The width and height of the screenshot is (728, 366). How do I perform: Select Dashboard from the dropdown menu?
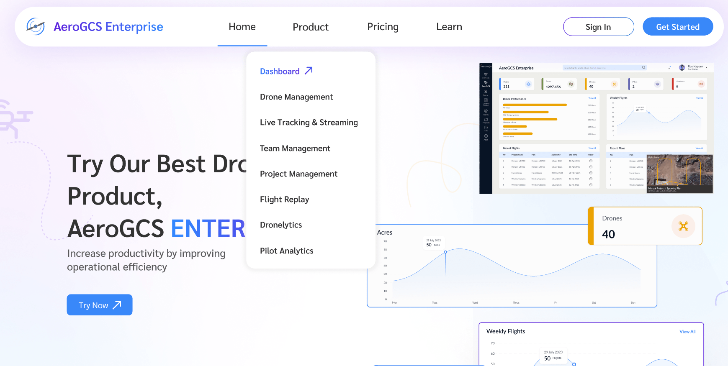pyautogui.click(x=286, y=71)
